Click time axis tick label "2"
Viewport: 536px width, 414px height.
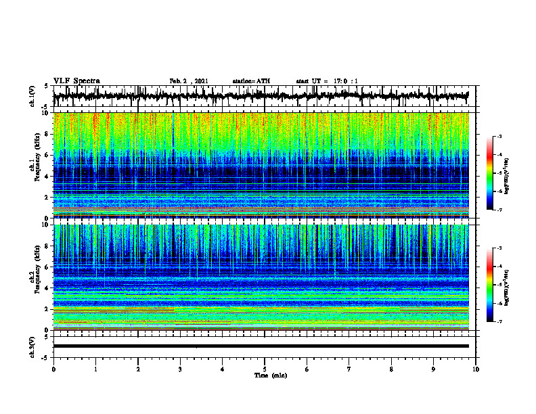pos(138,369)
